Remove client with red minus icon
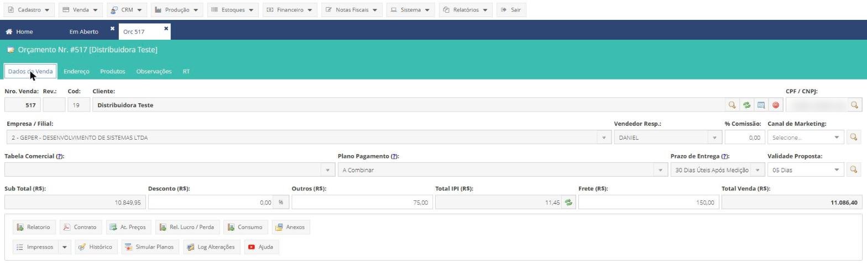 pos(775,105)
